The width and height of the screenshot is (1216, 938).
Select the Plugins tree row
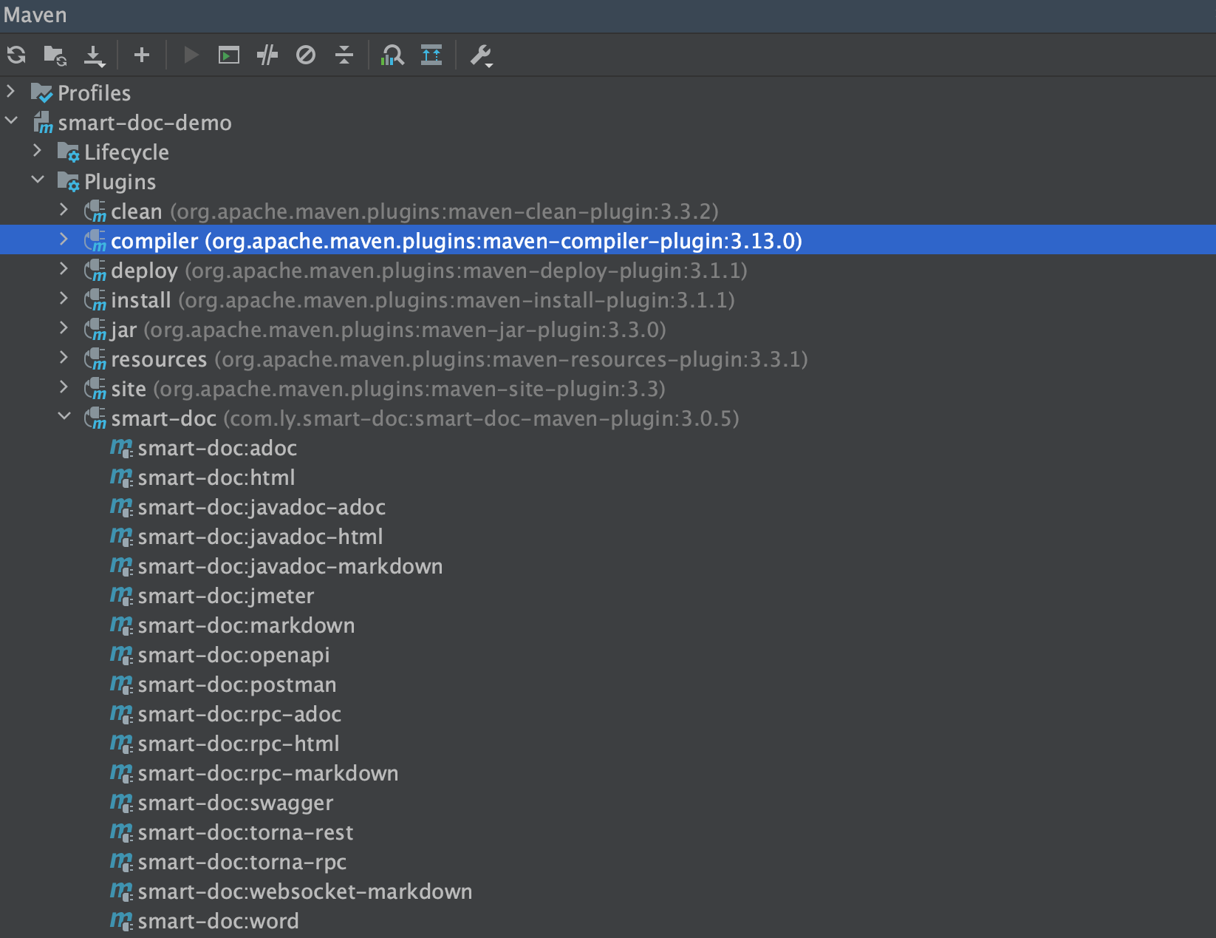pyautogui.click(x=608, y=181)
